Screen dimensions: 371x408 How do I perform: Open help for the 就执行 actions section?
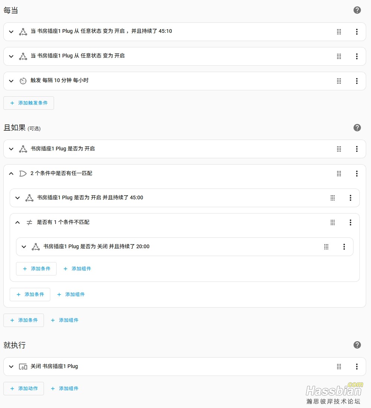pyautogui.click(x=357, y=345)
